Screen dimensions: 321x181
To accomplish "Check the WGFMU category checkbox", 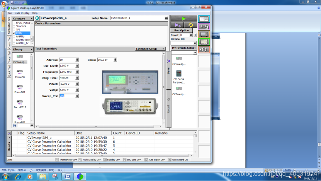I will [14, 36].
